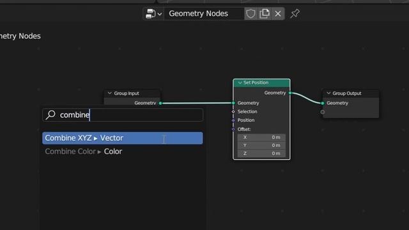The image size is (409, 230).
Task: Click the Geometry Nodes breadcrumb text
Action: point(20,36)
